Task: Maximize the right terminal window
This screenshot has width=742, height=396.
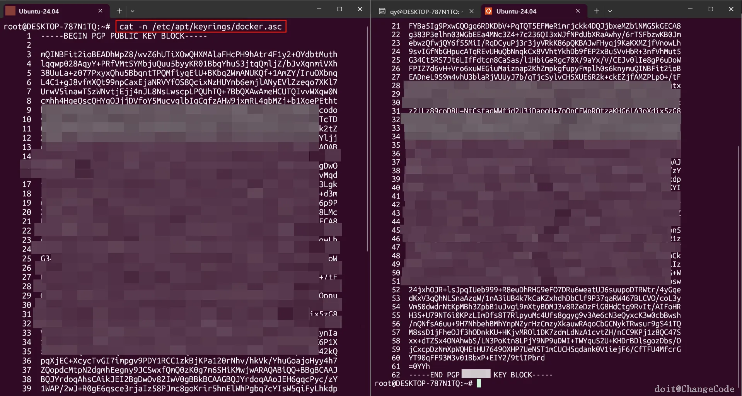Action: coord(711,9)
